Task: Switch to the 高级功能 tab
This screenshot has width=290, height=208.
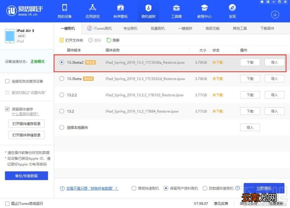Action: tap(212, 28)
